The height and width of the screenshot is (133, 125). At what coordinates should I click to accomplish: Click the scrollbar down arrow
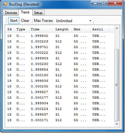pyautogui.click(x=117, y=124)
